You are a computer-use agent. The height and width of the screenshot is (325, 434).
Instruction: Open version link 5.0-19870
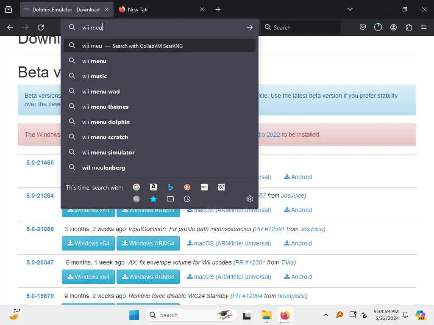[40, 296]
